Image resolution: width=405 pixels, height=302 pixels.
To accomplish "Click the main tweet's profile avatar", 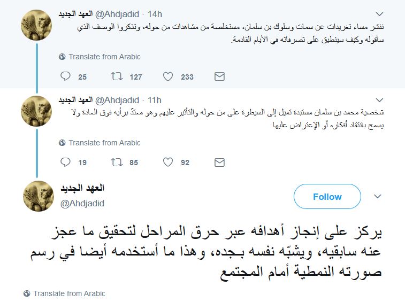I will pyautogui.click(x=39, y=196).
